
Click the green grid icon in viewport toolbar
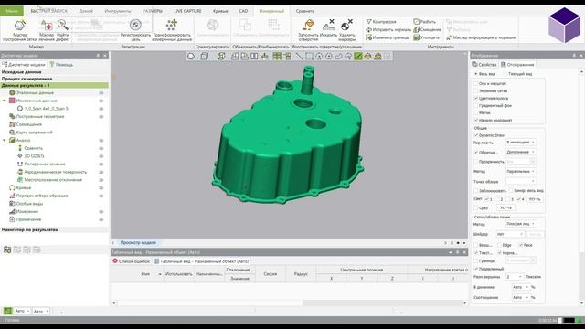[x=277, y=57]
